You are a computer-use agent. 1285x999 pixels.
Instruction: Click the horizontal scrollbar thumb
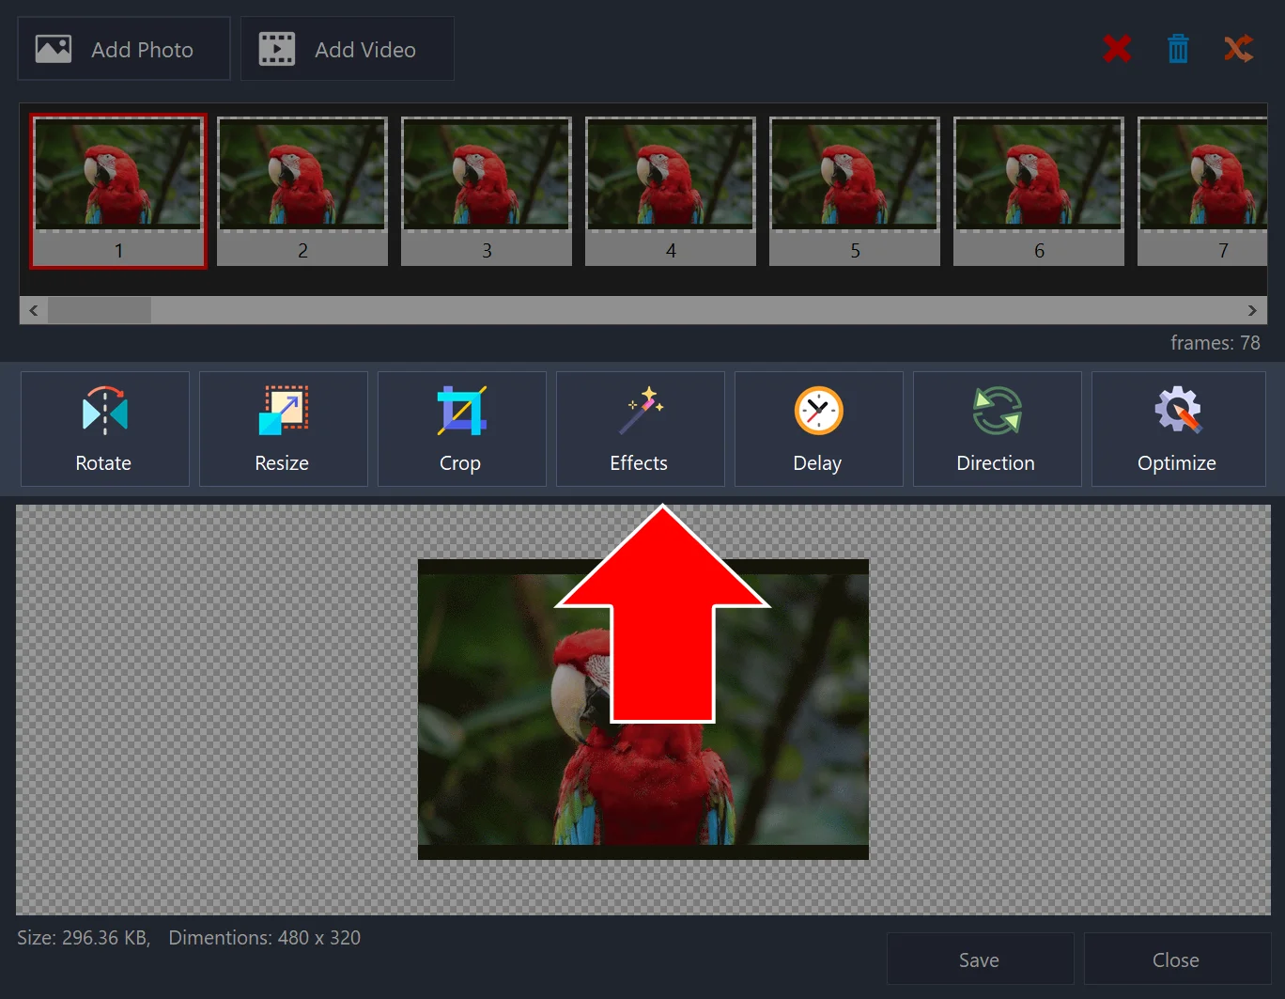tap(100, 310)
